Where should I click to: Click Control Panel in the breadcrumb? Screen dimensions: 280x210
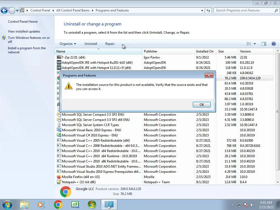(x=40, y=10)
